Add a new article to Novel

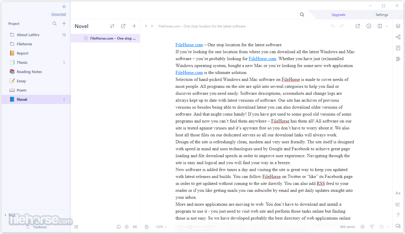pyautogui.click(x=134, y=26)
